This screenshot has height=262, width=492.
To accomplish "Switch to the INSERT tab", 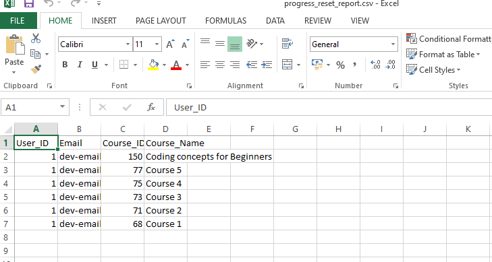I will pyautogui.click(x=104, y=21).
